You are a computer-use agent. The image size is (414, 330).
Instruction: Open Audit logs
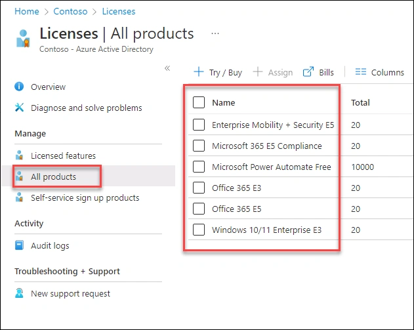(x=50, y=246)
